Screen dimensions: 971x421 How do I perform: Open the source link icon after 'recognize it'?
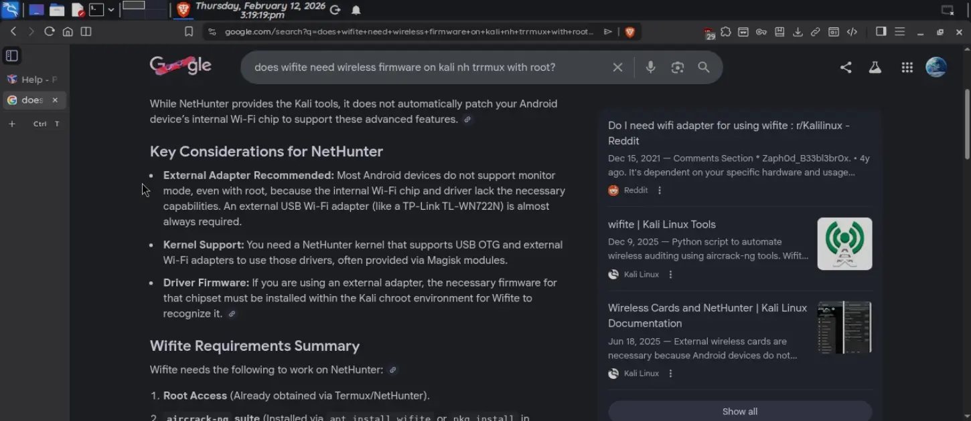232,314
